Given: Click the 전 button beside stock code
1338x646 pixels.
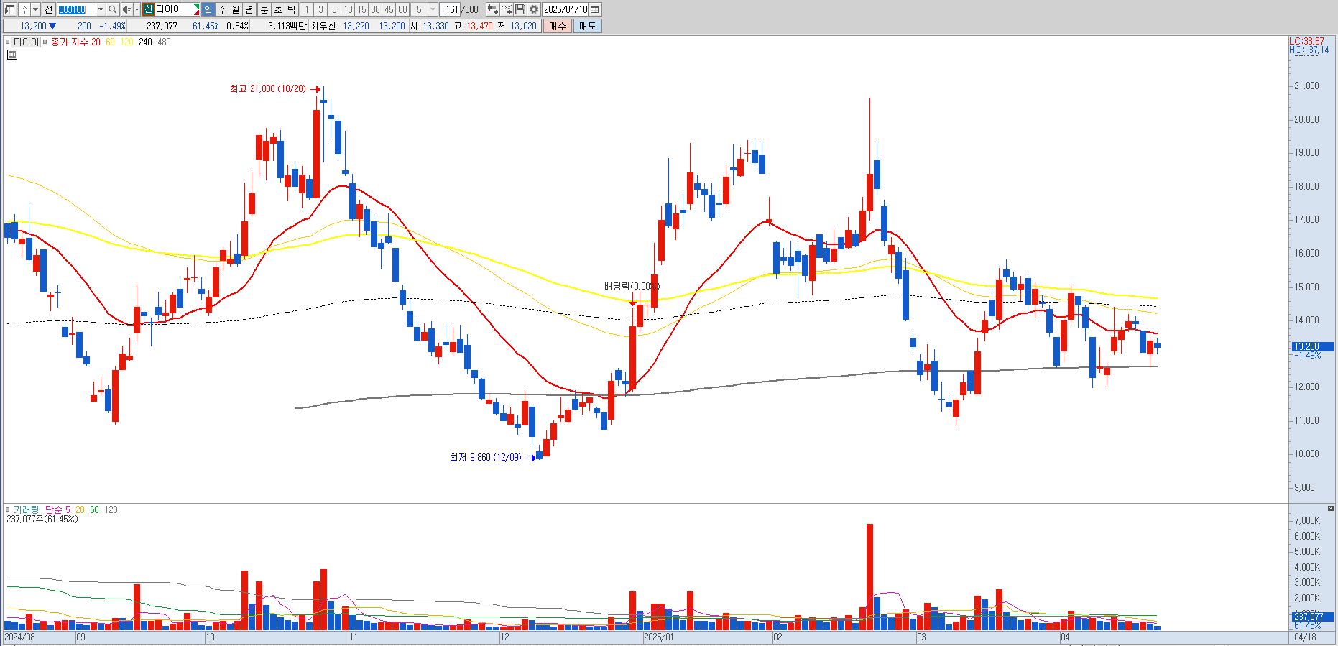Looking at the screenshot, I should 48,9.
